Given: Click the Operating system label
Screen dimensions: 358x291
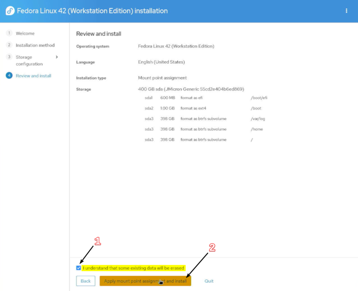Looking at the screenshot, I should coord(93,46).
